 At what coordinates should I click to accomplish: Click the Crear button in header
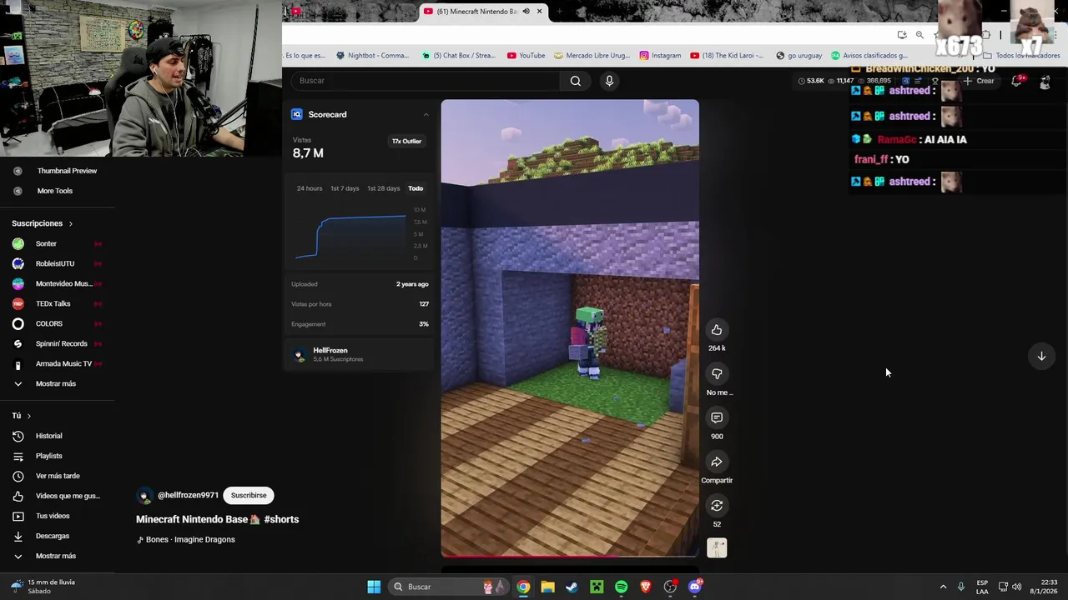click(x=979, y=81)
